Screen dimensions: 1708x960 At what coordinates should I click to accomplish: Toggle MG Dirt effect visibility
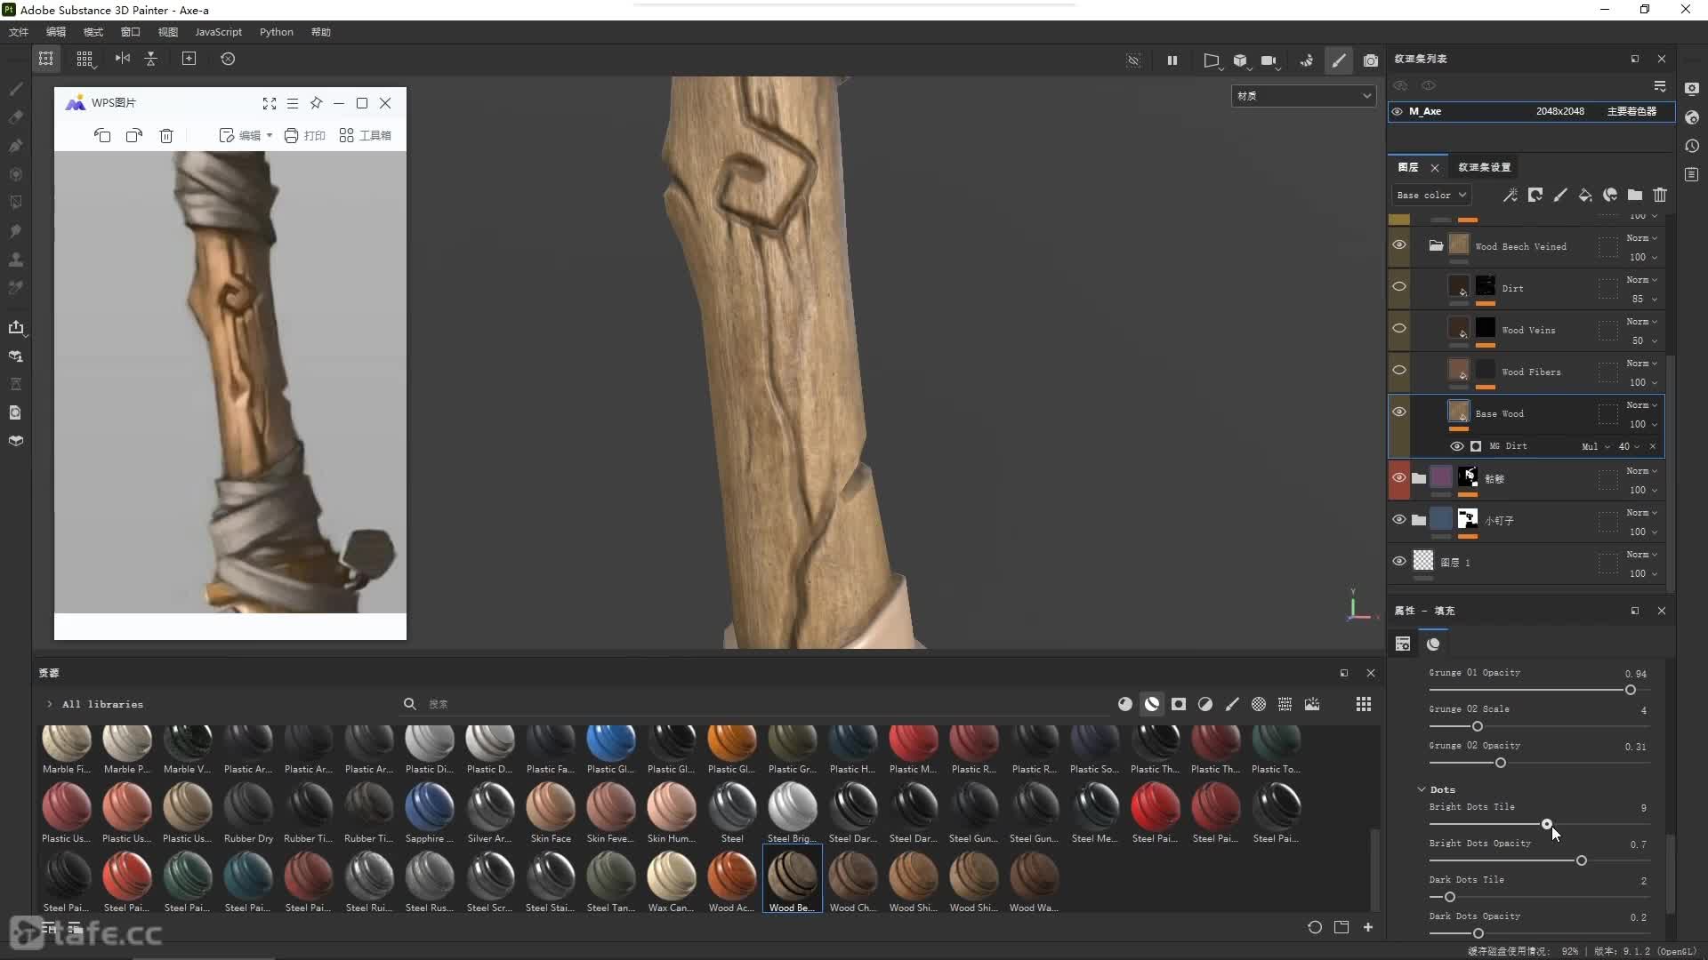(1456, 446)
